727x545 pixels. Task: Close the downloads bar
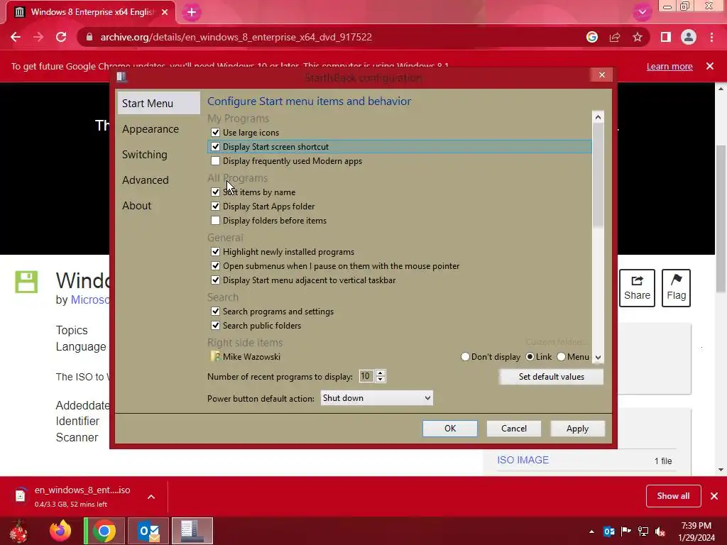[714, 496]
